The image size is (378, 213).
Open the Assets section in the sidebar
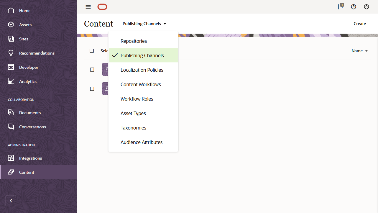pos(25,25)
